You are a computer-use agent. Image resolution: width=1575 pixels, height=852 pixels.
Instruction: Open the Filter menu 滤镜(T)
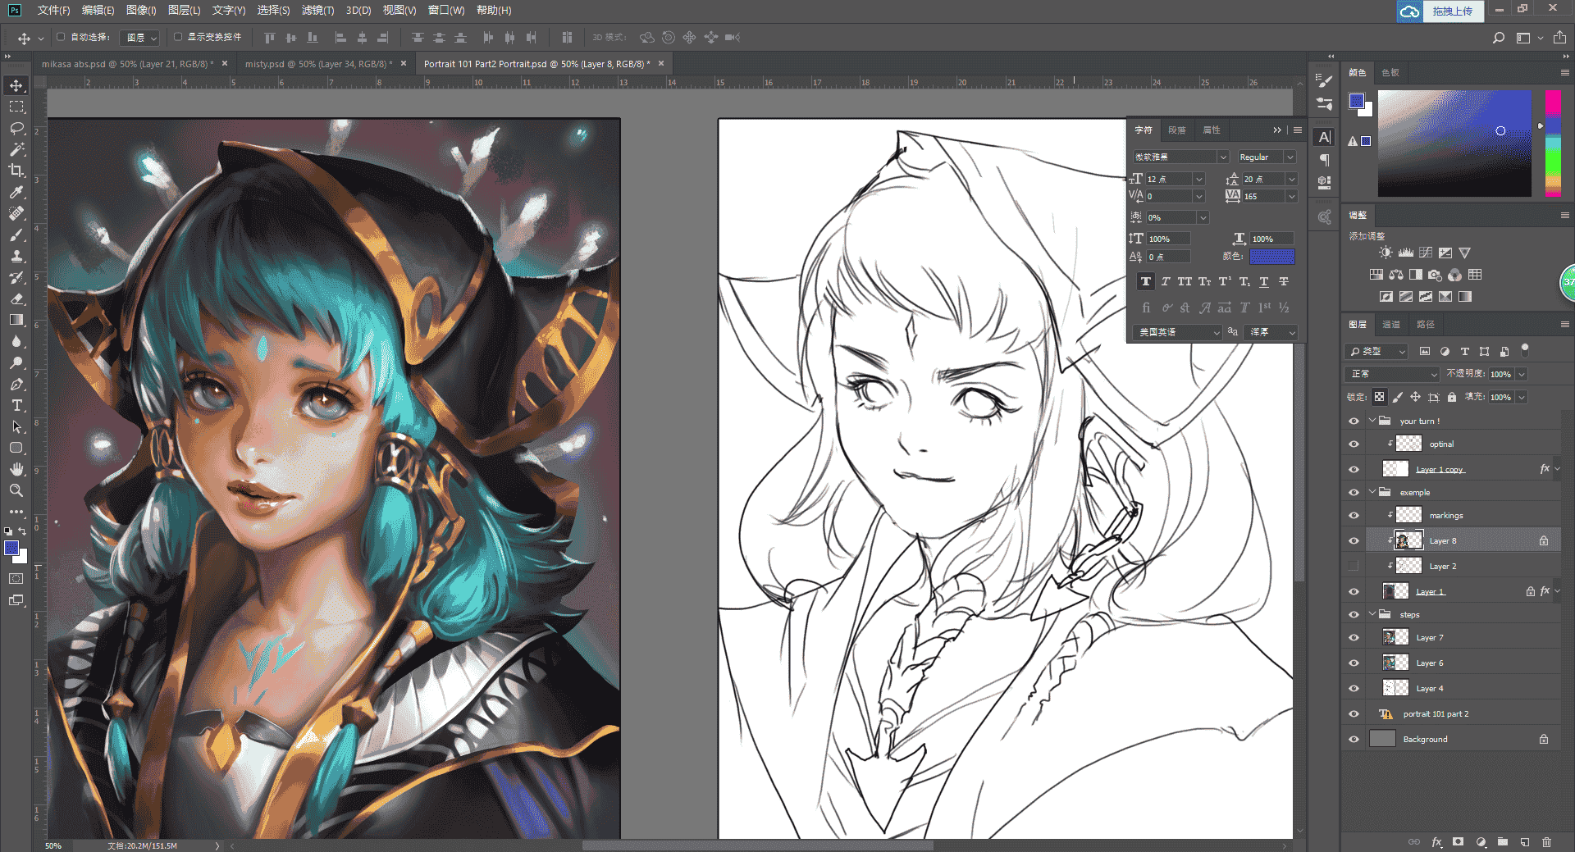[317, 10]
